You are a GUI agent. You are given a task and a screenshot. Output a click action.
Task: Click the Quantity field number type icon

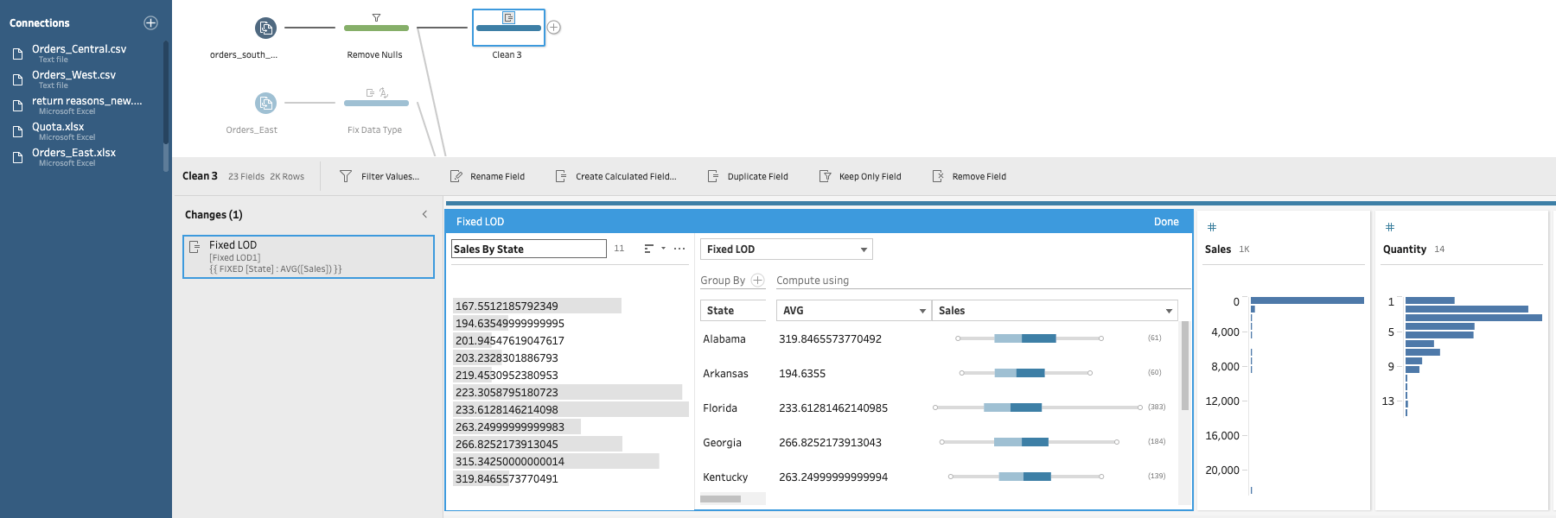pyautogui.click(x=1389, y=227)
